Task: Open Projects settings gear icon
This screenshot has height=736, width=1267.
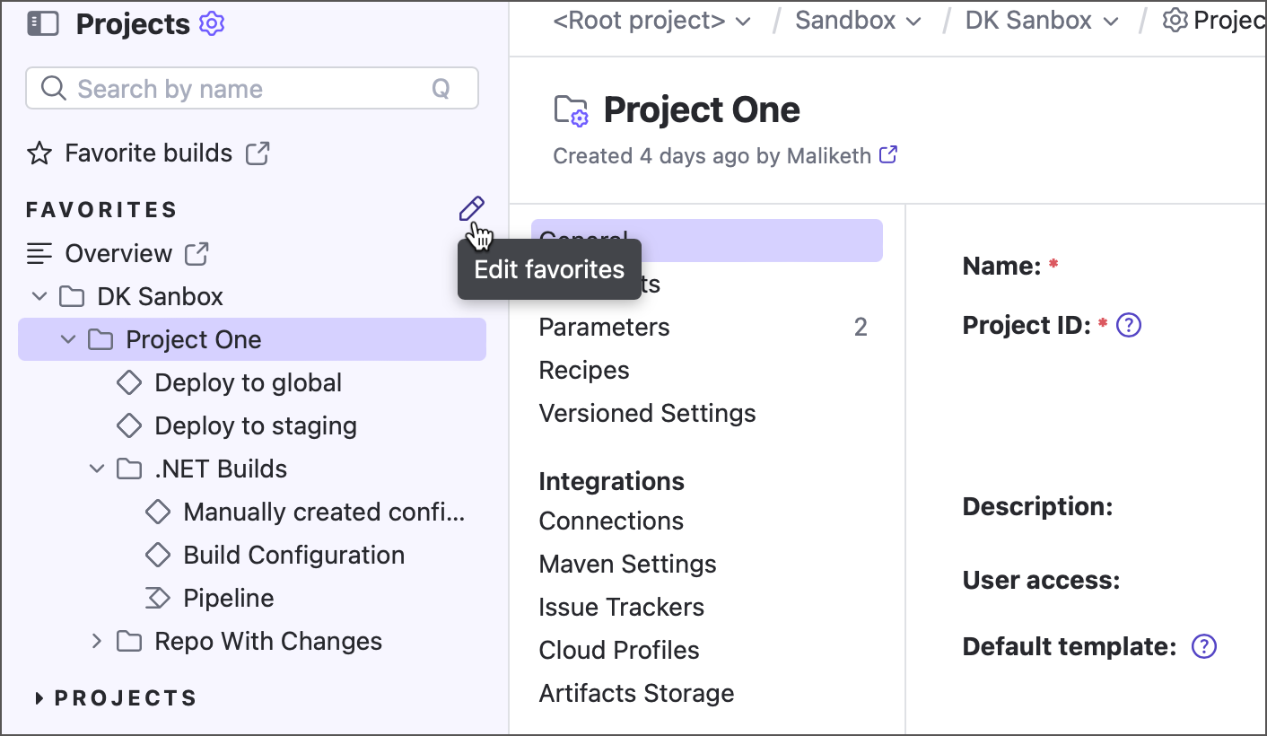Action: tap(212, 24)
